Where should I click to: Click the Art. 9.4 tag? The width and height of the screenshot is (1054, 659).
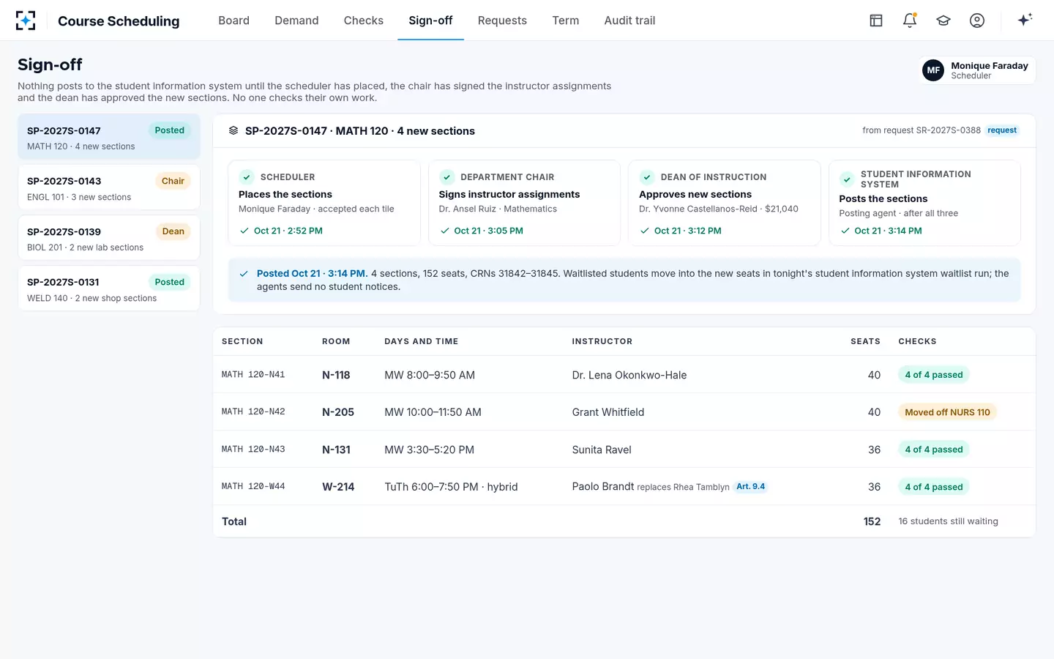(x=750, y=486)
